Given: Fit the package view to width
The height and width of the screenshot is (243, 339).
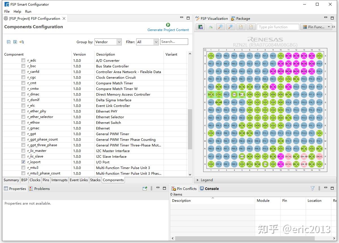Looking at the screenshot, I should 251,27.
